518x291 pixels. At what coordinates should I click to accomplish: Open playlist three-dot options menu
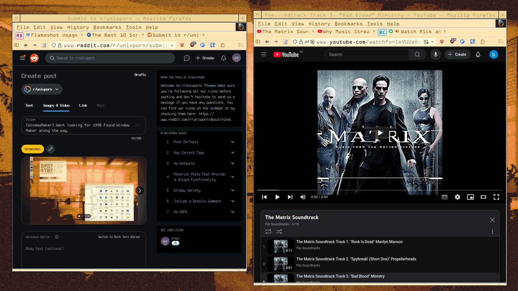pyautogui.click(x=492, y=232)
